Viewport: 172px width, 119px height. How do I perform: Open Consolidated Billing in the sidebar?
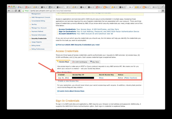click(x=38, y=21)
